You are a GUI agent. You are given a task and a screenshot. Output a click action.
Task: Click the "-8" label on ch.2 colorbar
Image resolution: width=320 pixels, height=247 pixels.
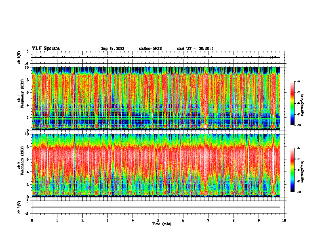[298, 170]
